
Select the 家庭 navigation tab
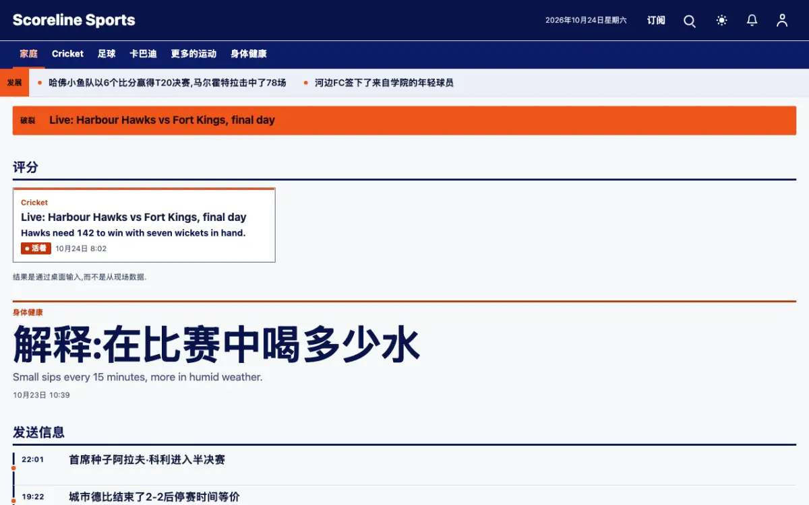[29, 54]
